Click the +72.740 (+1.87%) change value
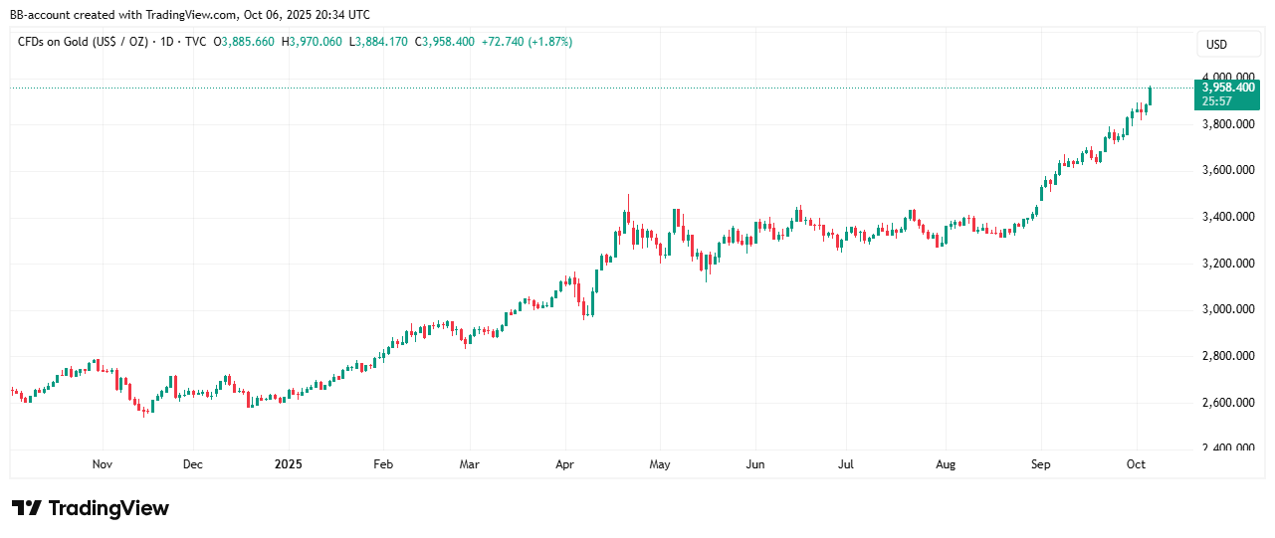Viewport: 1275px width, 538px height. (x=527, y=42)
